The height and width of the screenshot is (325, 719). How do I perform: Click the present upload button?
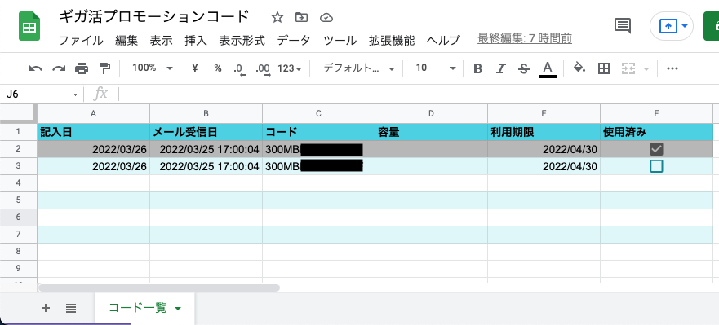click(x=668, y=26)
